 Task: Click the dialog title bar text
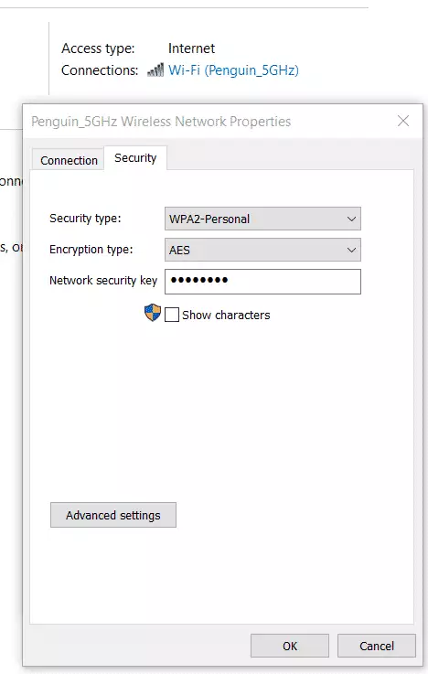161,122
